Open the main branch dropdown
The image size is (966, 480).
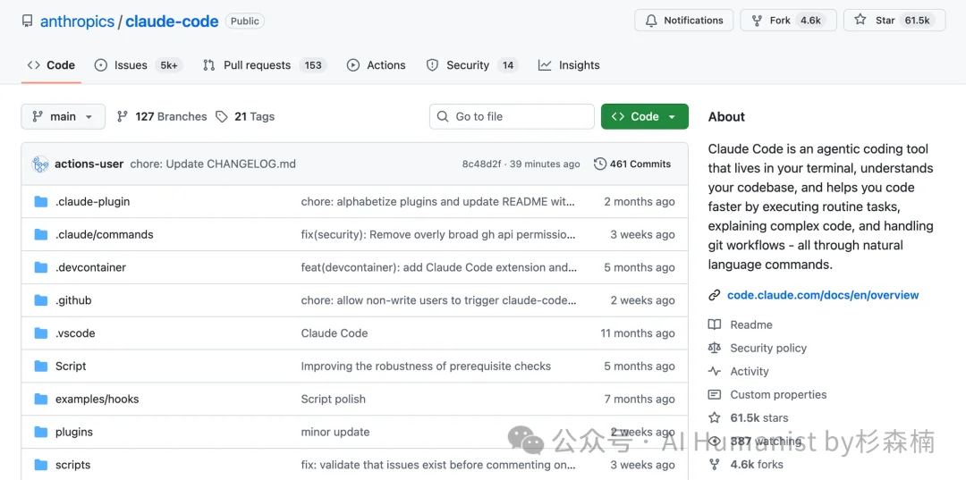(x=63, y=117)
